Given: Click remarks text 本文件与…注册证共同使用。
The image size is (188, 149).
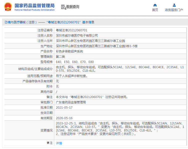Looking at the screenshot, I should (92, 97).
